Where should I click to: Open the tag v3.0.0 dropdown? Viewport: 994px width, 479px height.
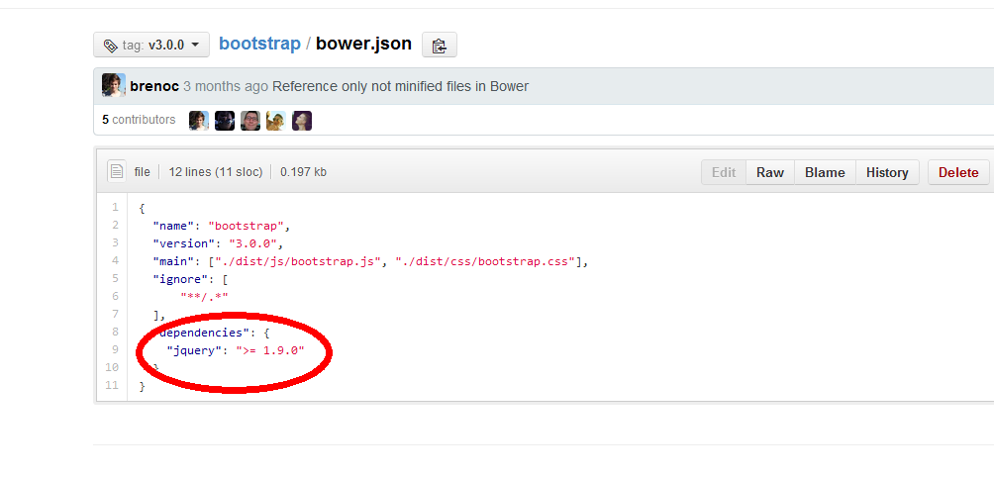(150, 45)
